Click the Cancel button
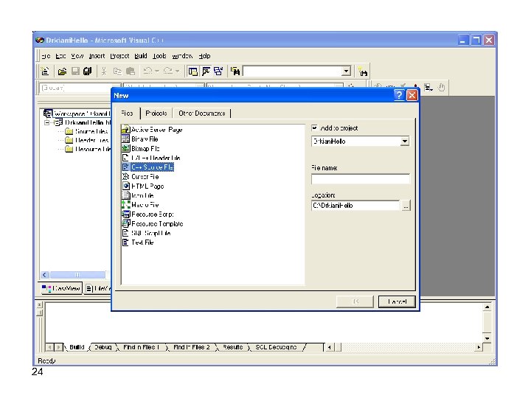The width and height of the screenshot is (531, 398). coord(397,301)
